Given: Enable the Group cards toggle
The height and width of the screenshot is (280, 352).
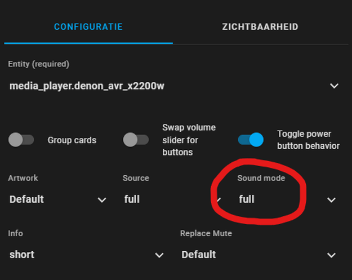Looking at the screenshot, I should pyautogui.click(x=21, y=140).
